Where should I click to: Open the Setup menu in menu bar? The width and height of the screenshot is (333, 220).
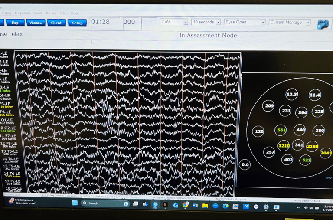[x=63, y=13]
